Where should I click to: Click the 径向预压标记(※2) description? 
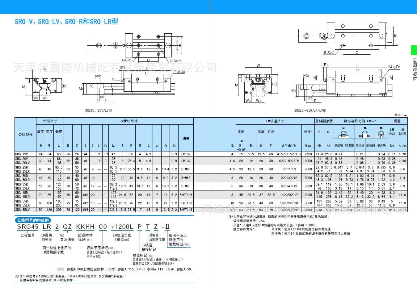[101, 248]
